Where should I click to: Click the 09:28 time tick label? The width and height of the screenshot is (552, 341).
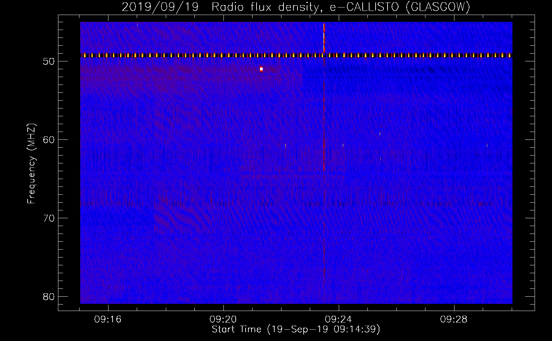(454, 320)
